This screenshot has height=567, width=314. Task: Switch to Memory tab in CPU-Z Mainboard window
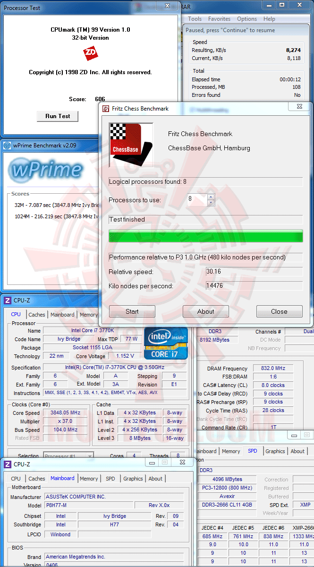(89, 479)
